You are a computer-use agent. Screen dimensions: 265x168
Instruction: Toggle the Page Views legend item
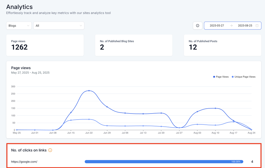click(x=221, y=77)
